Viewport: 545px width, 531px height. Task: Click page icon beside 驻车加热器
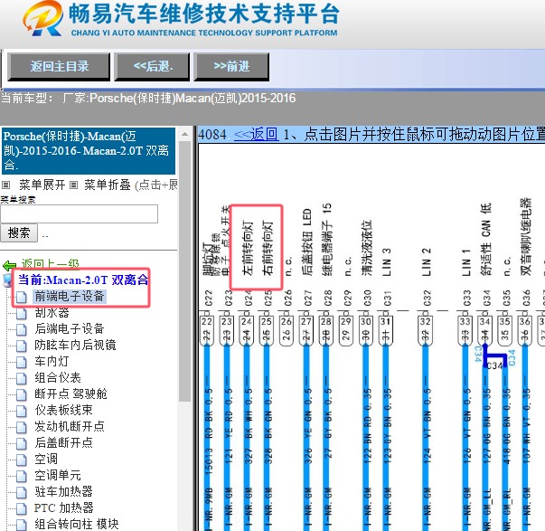[x=21, y=493]
